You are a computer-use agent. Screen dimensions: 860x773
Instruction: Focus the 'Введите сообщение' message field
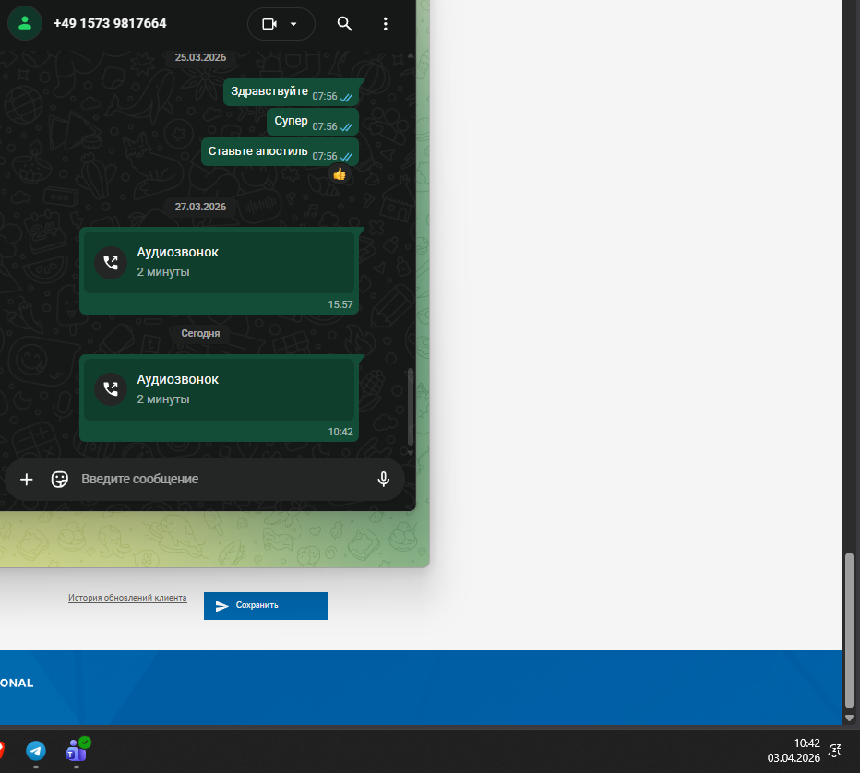click(x=222, y=479)
